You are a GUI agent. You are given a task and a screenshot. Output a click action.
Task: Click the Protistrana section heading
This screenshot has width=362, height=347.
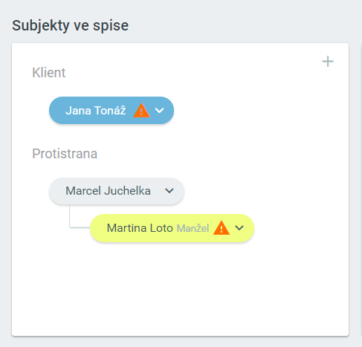pyautogui.click(x=65, y=154)
